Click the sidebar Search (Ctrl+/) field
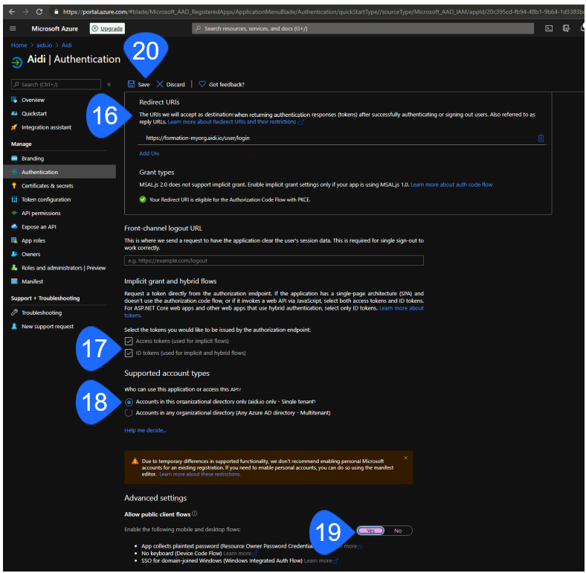The height and width of the screenshot is (573, 586). click(56, 85)
